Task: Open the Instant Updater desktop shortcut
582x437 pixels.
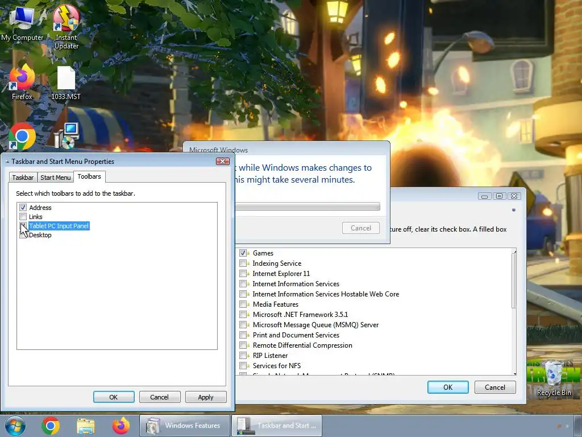Action: (x=66, y=26)
